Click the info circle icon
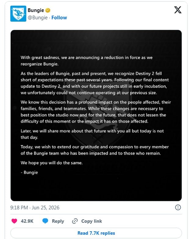The width and height of the screenshot is (189, 239). 178,207
